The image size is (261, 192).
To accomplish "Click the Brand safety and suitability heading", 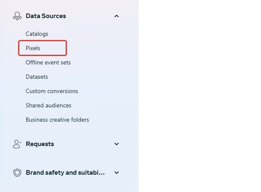I will 65,173.
